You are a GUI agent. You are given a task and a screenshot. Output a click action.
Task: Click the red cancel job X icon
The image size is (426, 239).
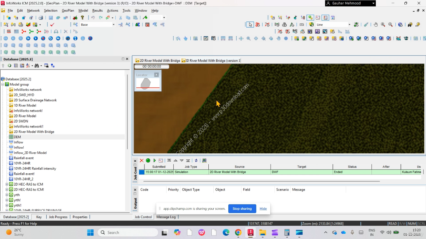[141, 160]
